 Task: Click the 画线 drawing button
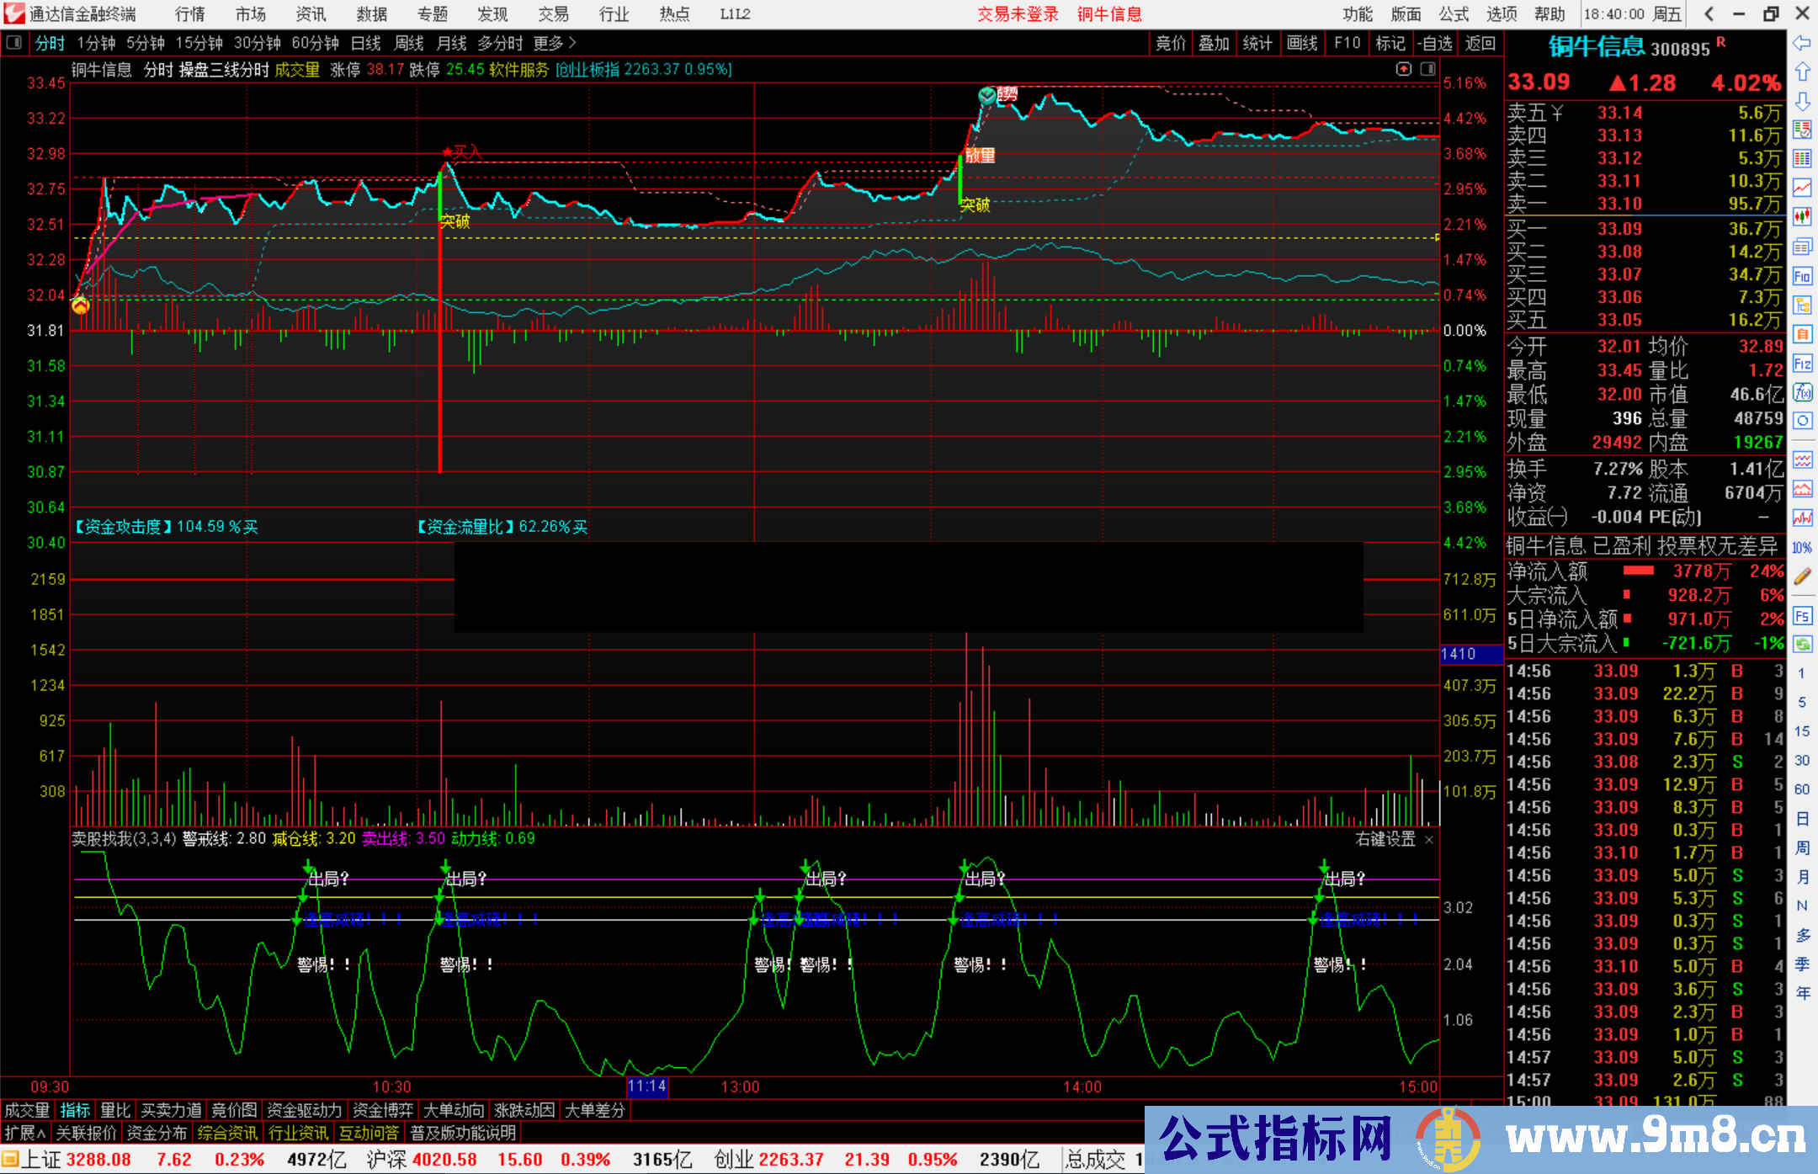(x=1302, y=43)
